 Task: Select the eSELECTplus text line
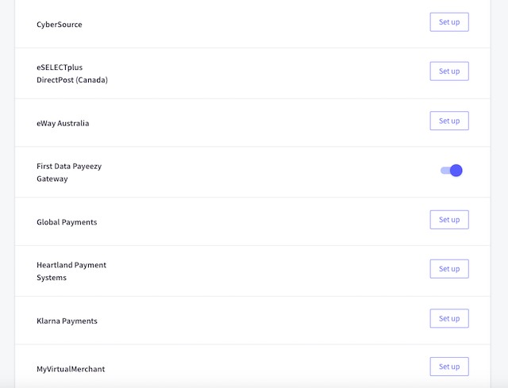tap(60, 67)
